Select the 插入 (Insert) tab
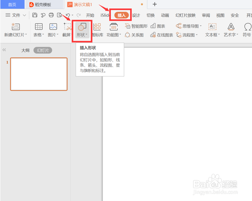Image resolution: width=252 pixels, height=201 pixels. pyautogui.click(x=122, y=15)
